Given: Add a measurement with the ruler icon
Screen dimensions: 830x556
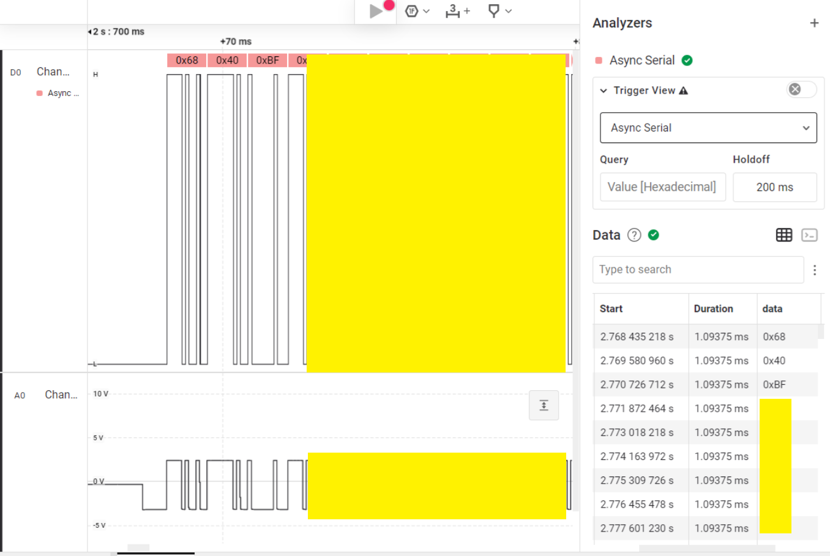Looking at the screenshot, I should [x=457, y=11].
